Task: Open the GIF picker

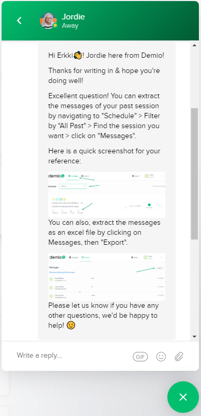Action: coord(140,357)
